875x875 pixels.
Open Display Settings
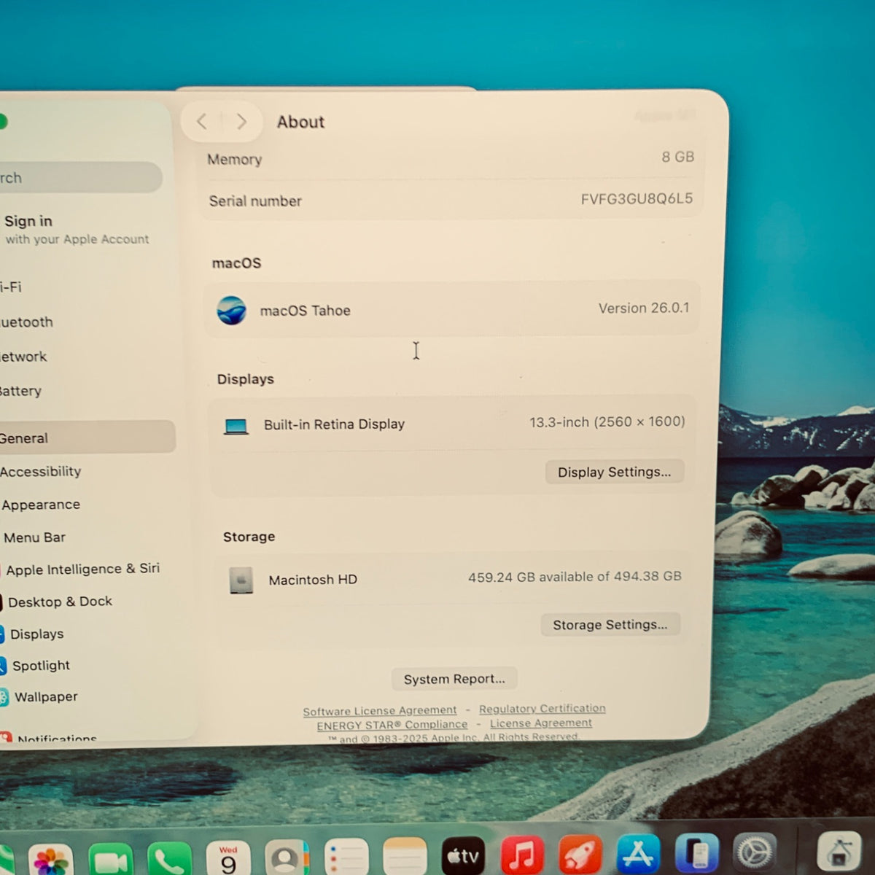click(x=614, y=472)
